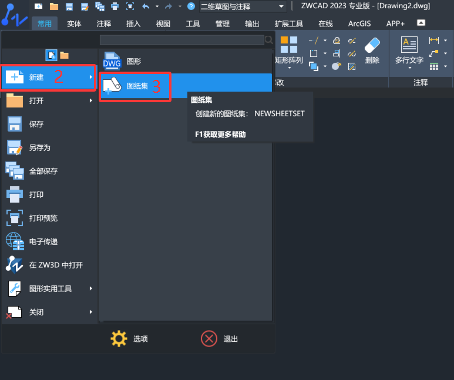
Task: Show recent documents icon in application menu
Action: [51, 55]
